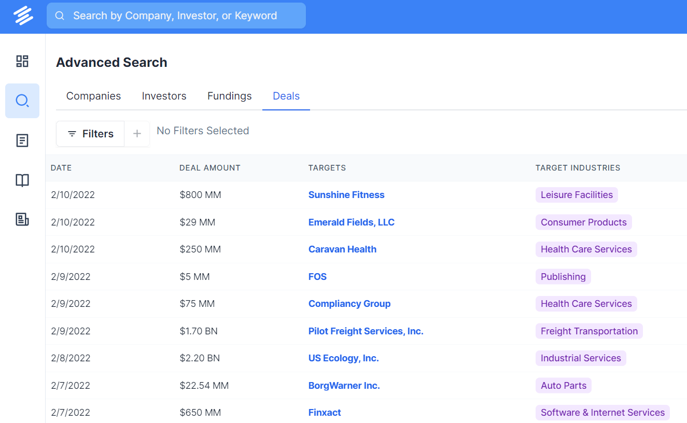Click the 2/8/2022 date cell
This screenshot has height=423, width=687.
pos(71,358)
